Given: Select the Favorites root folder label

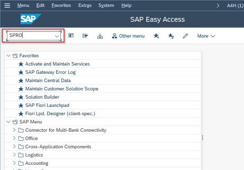Looking at the screenshot, I should point(29,56).
